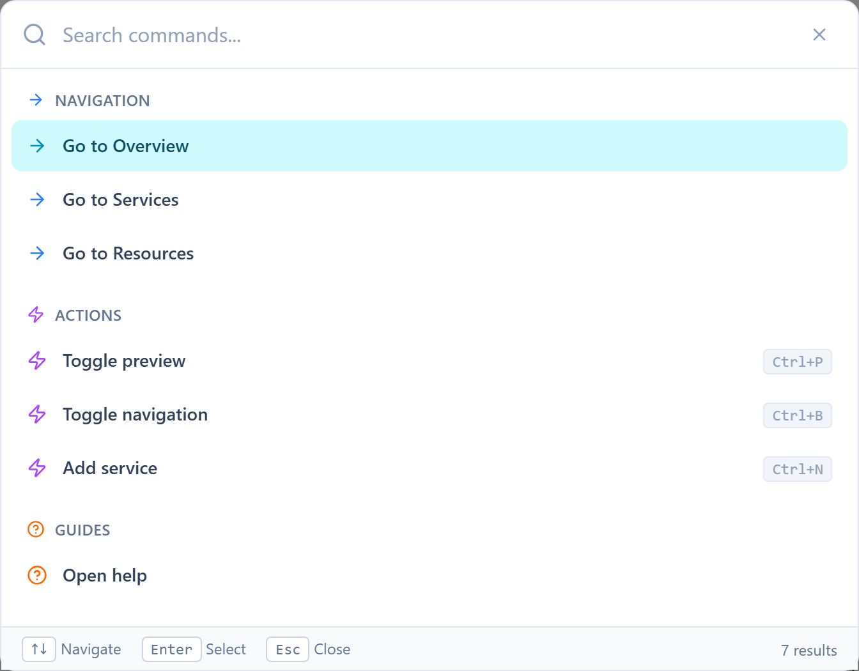The width and height of the screenshot is (859, 671).
Task: Click the question mark icon next to Open help
Action: [37, 575]
